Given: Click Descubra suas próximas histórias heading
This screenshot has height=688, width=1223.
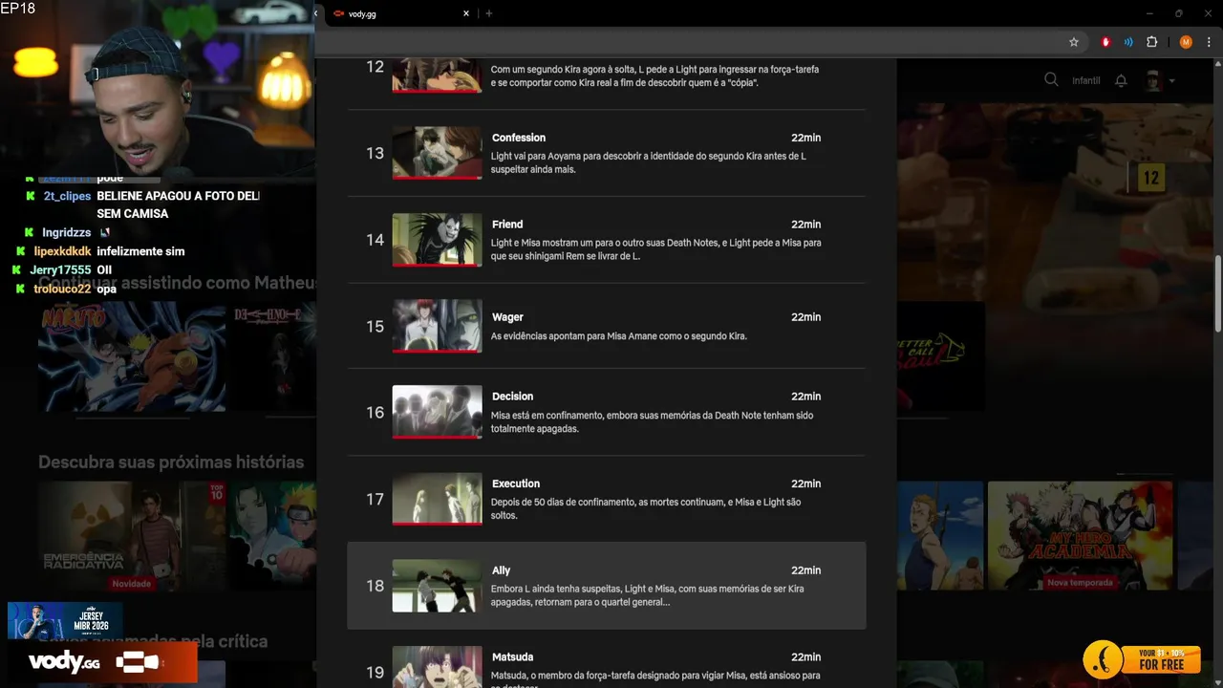Looking at the screenshot, I should tap(171, 462).
